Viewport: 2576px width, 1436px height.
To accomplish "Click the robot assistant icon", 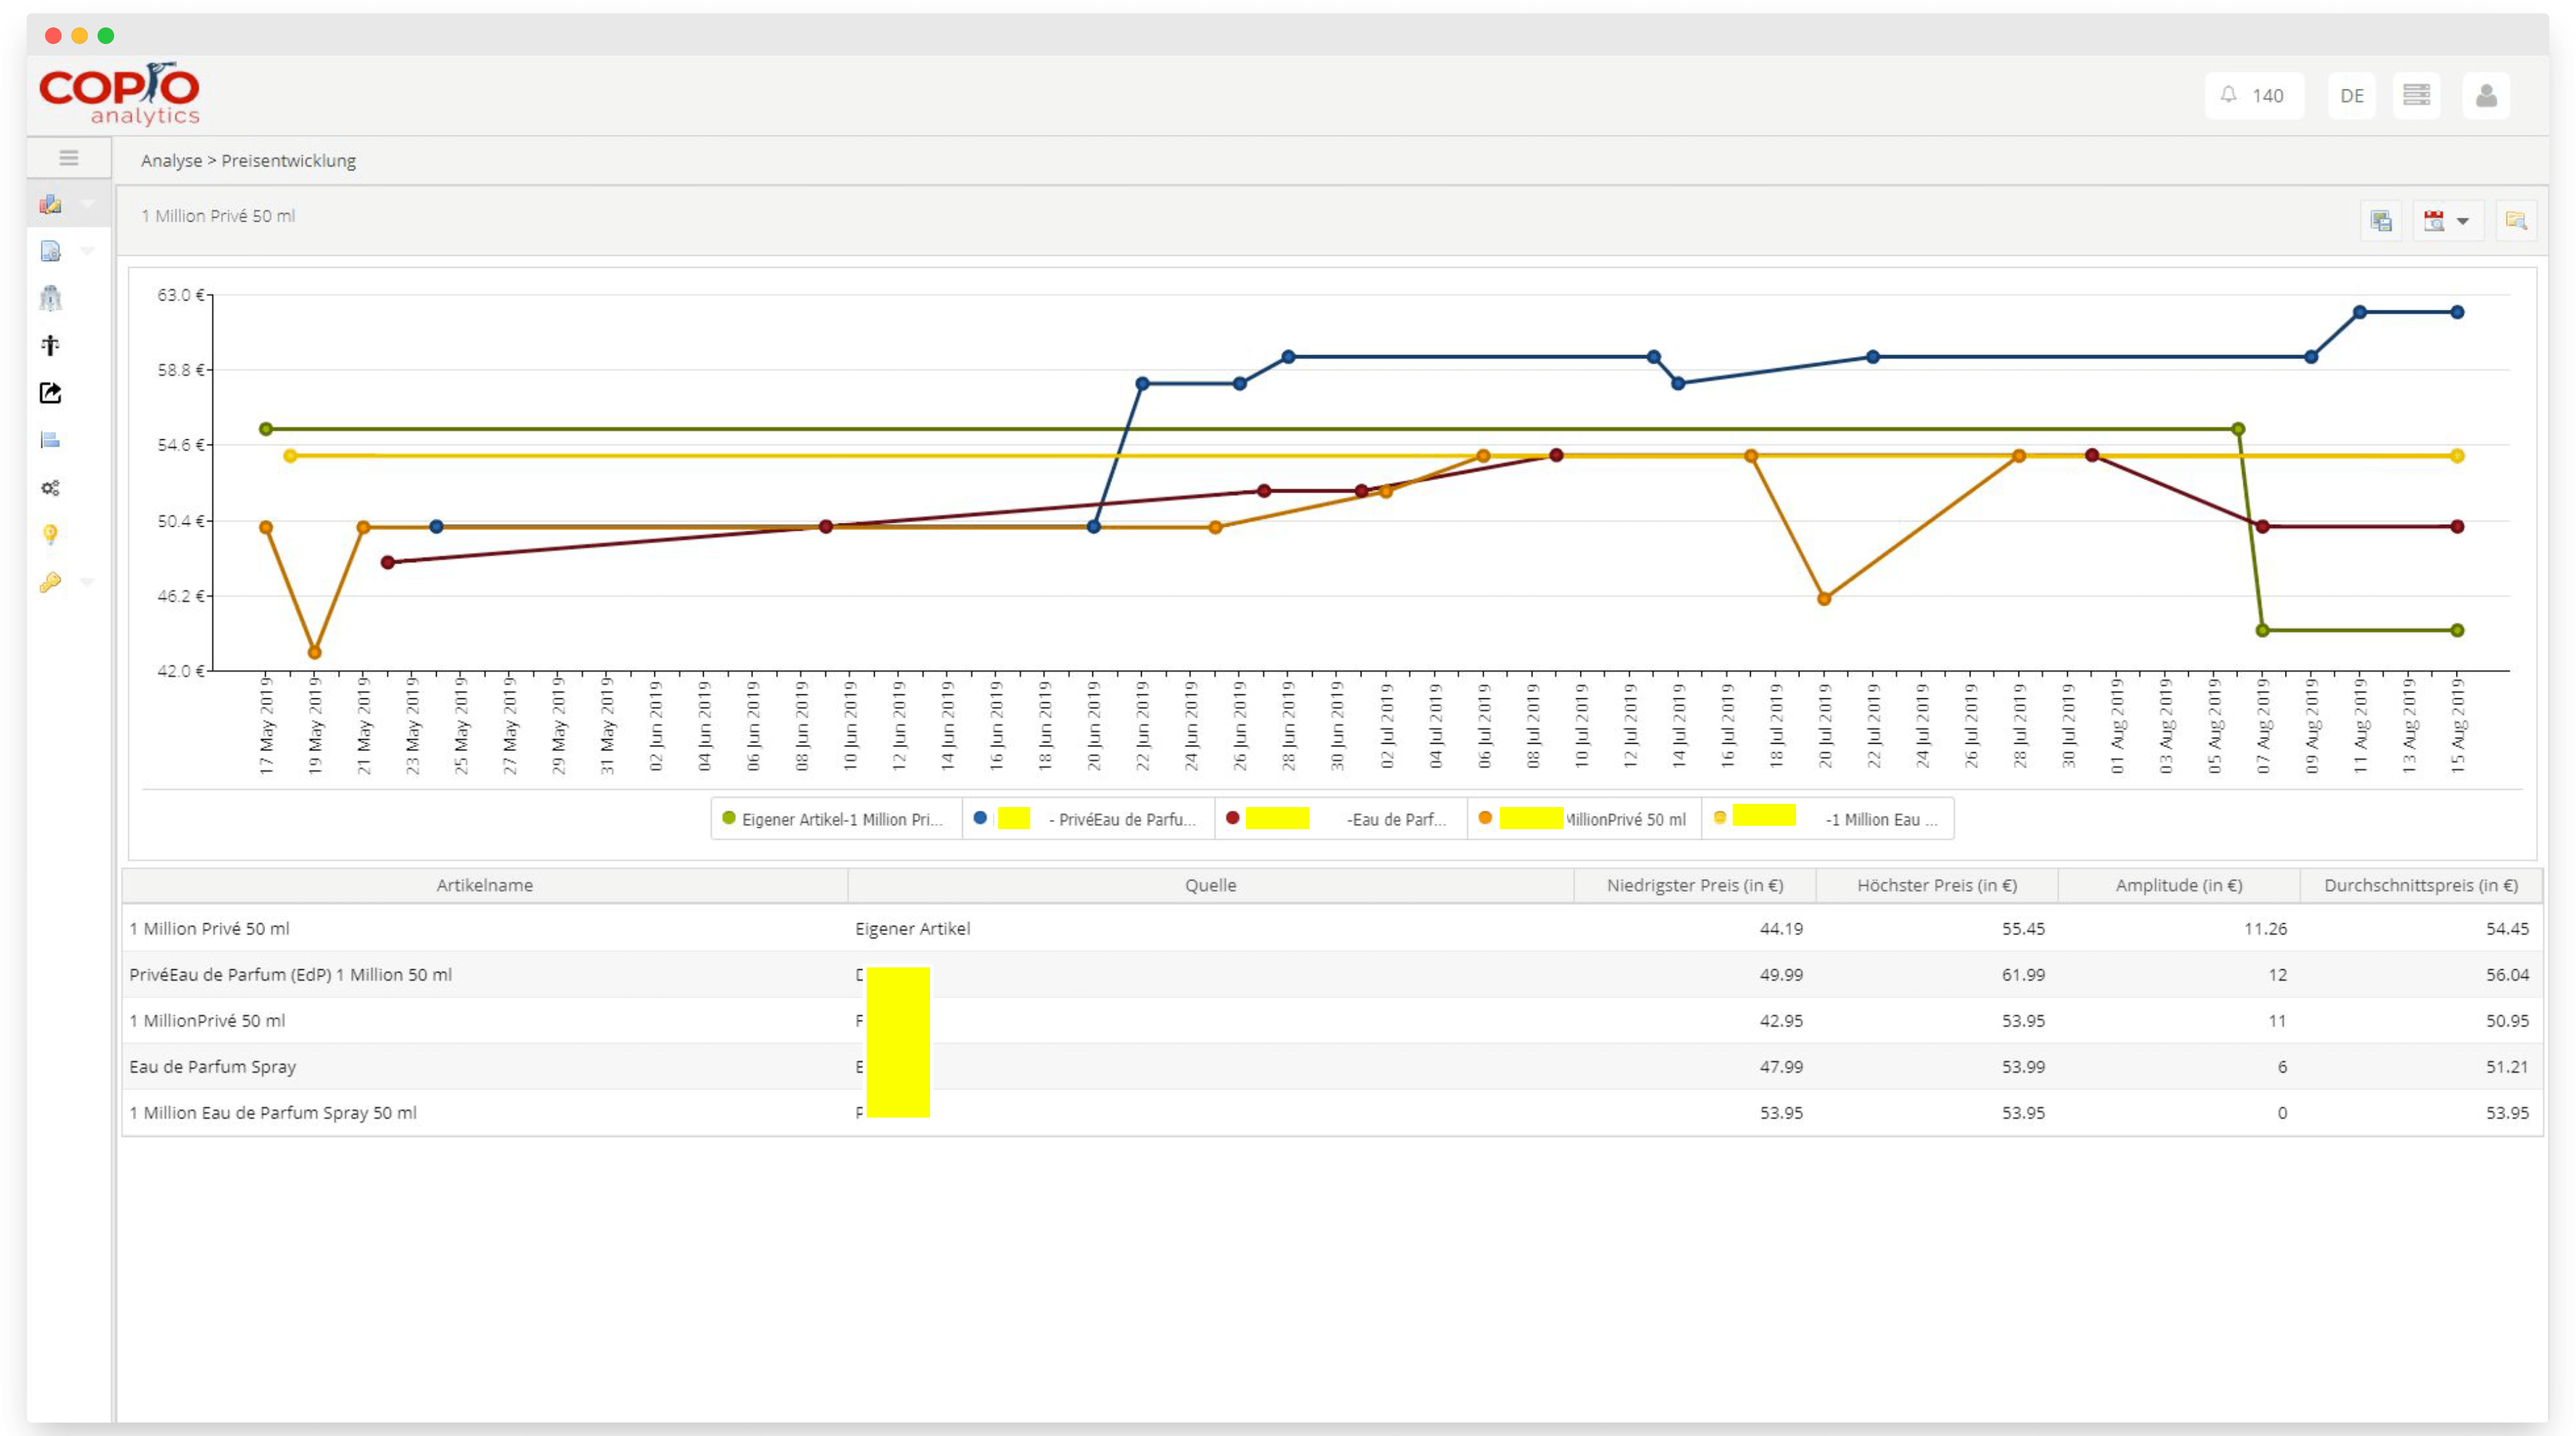I will pos(50,298).
